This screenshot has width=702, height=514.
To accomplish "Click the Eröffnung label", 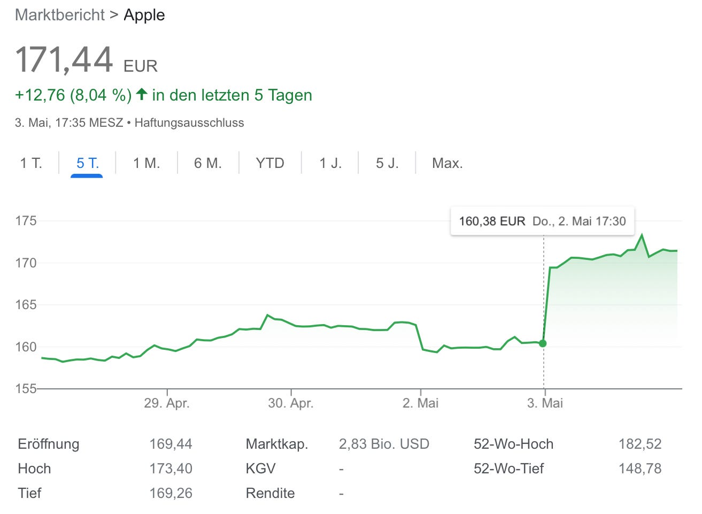I will tap(49, 444).
